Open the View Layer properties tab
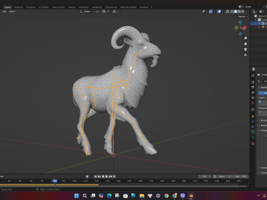 [253, 92]
